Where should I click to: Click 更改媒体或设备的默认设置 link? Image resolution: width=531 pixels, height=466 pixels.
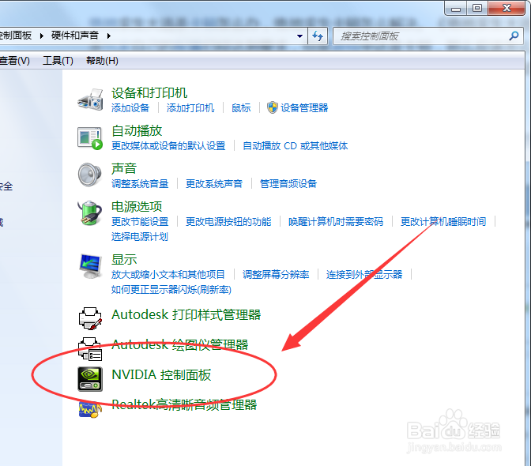pyautogui.click(x=168, y=146)
